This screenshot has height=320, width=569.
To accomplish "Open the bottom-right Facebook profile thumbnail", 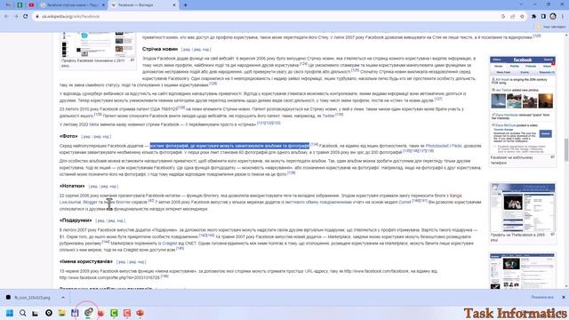I will pyautogui.click(x=522, y=271).
